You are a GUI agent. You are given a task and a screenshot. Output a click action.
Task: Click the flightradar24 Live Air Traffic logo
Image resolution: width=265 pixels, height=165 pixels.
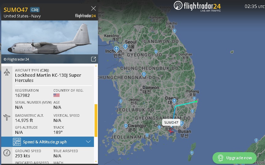click(197, 6)
